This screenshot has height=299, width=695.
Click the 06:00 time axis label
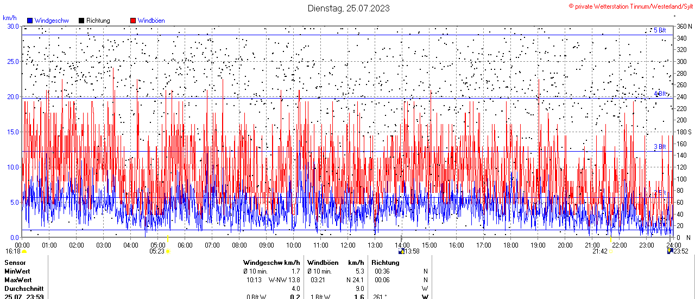pos(185,245)
